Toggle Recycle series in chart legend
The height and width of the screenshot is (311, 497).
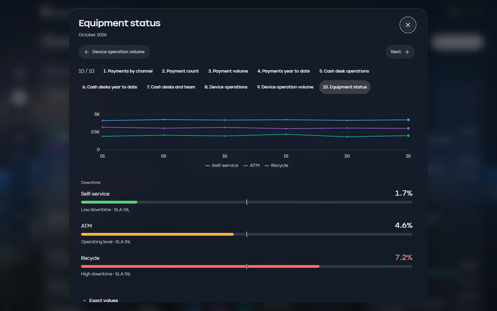(x=276, y=166)
